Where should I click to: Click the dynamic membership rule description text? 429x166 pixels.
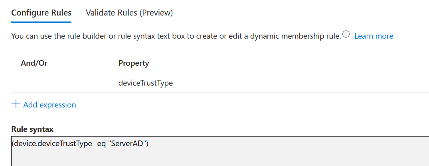[x=176, y=36]
